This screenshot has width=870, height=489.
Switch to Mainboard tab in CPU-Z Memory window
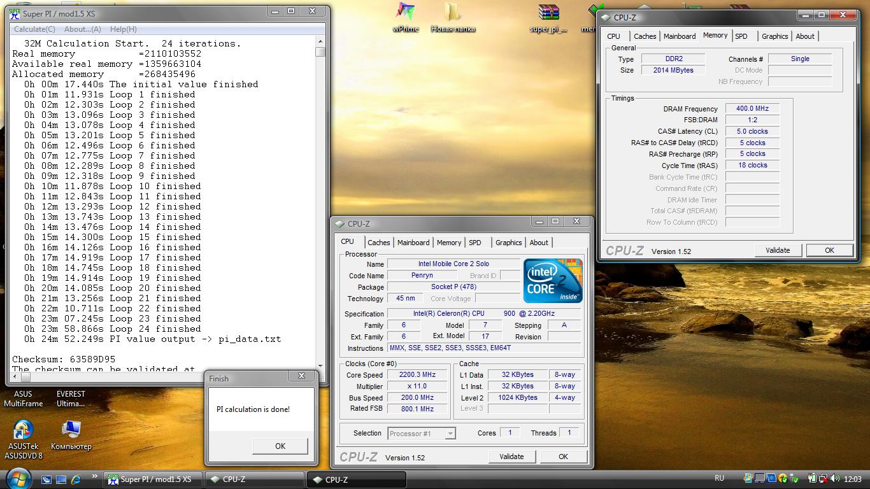point(680,36)
